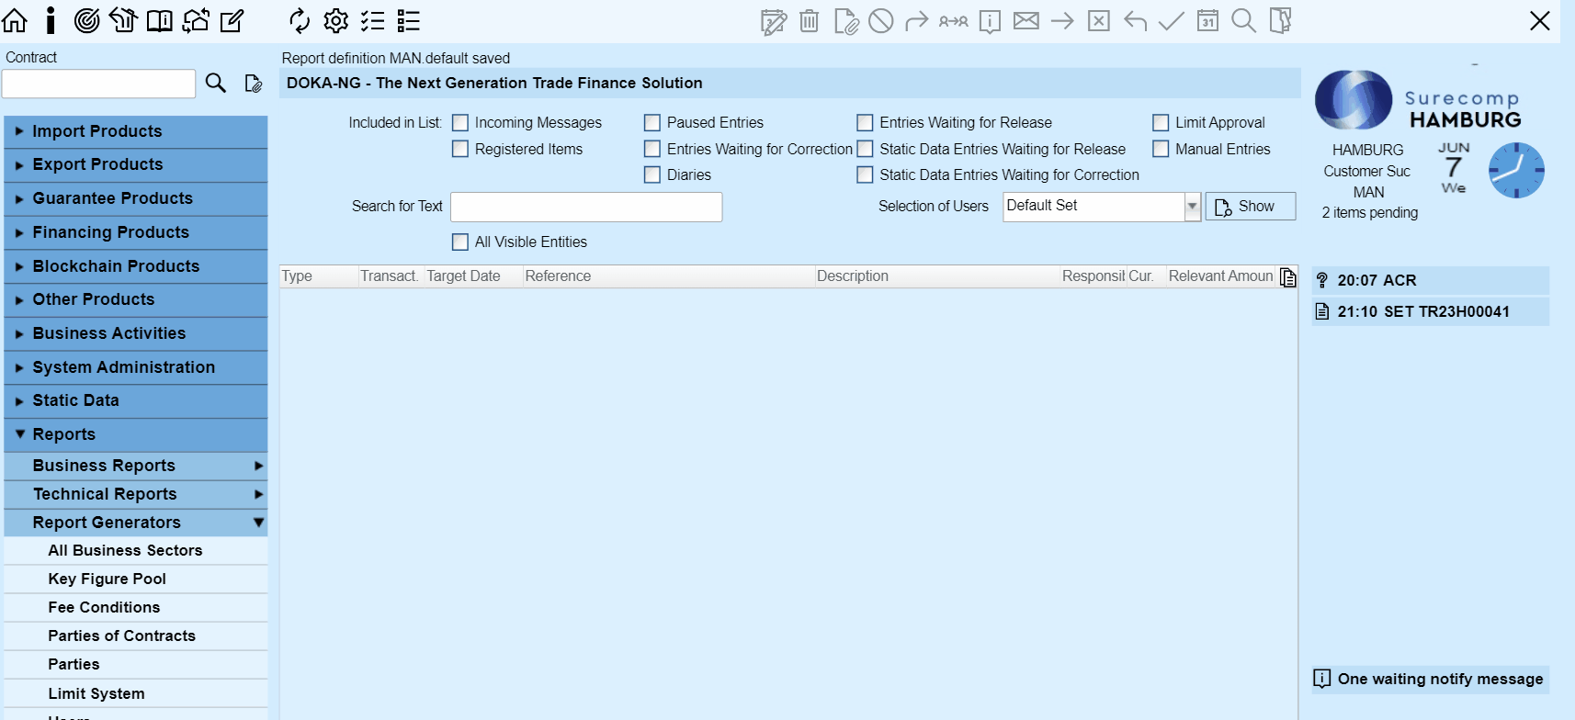Viewport: 1575px width, 720px height.
Task: Search contract with magnifier beside Contract field
Action: click(x=216, y=84)
